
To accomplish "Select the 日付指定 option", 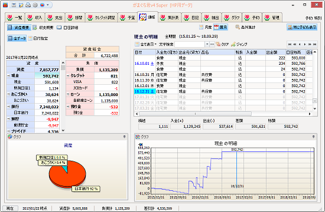I will pyautogui.click(x=38, y=38).
